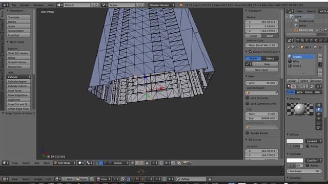Switch median coordinates to Global
This screenshot has height=184, width=328.
(x=253, y=36)
